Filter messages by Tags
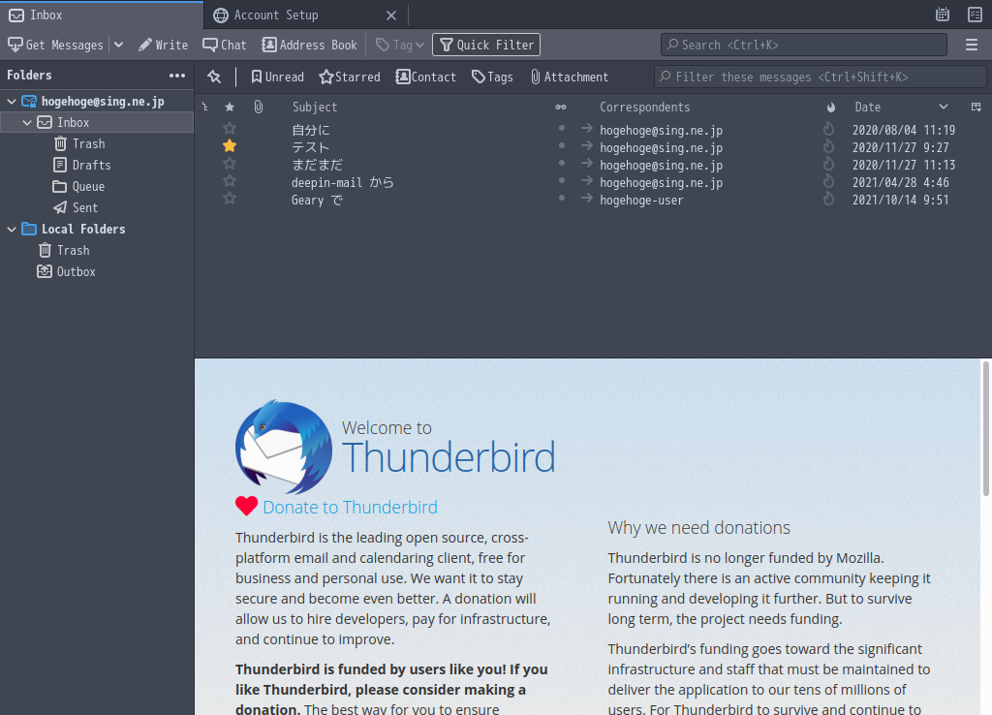Viewport: 992px width, 715px height. point(492,77)
